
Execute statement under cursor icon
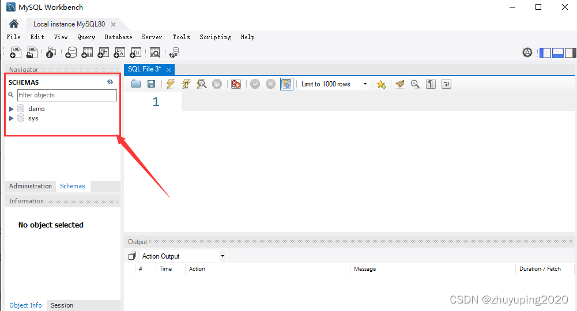pyautogui.click(x=186, y=84)
